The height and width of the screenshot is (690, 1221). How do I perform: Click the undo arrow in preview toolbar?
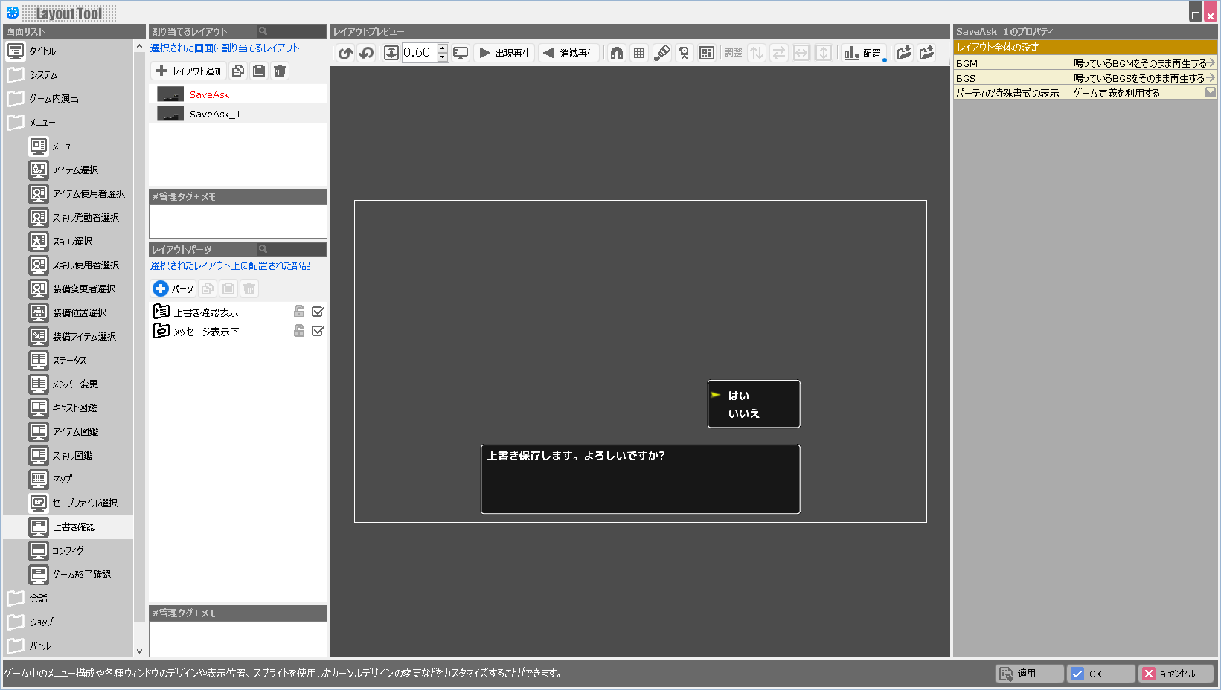coord(345,53)
